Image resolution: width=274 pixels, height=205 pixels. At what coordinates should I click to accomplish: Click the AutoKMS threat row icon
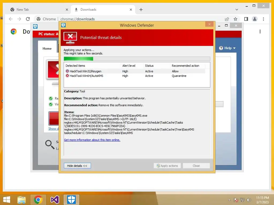[x=67, y=76]
